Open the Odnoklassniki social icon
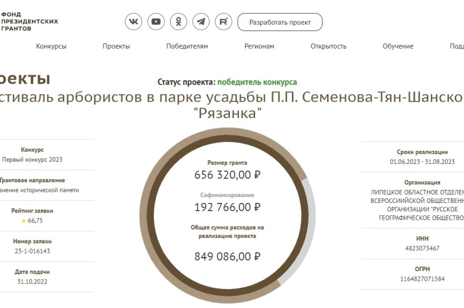The height and width of the screenshot is (308, 464). tap(178, 22)
